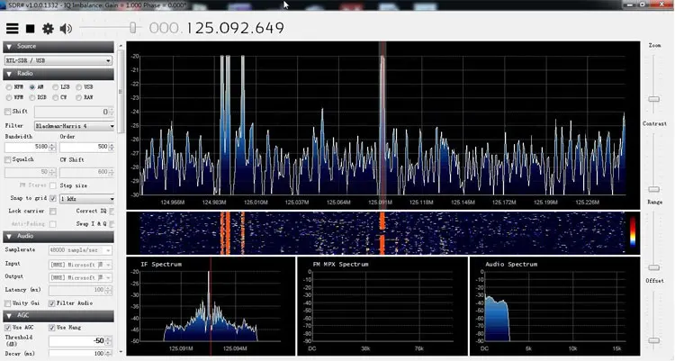Select WFM demodulation mode

pos(9,98)
